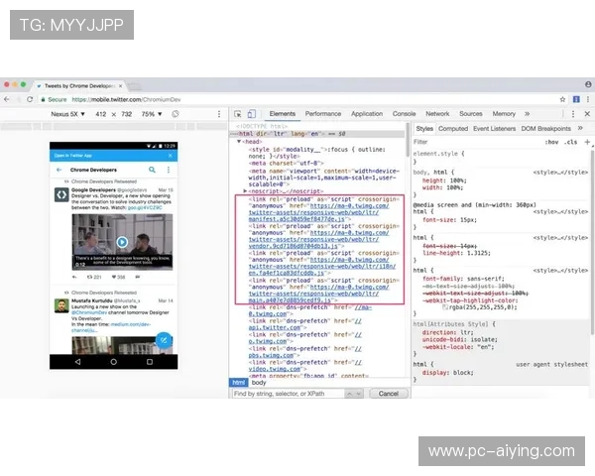595x476 pixels.
Task: Click the Cancel button in find bar
Action: click(x=389, y=394)
